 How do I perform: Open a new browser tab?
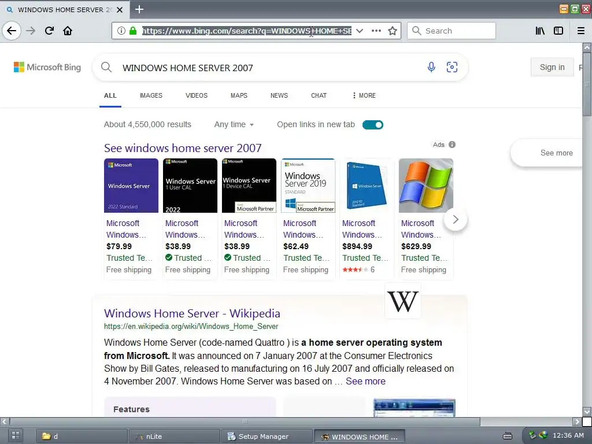139,9
